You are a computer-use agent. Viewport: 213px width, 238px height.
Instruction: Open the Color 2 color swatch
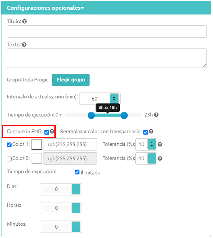pyautogui.click(x=37, y=159)
